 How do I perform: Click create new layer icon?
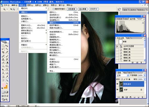138,97
